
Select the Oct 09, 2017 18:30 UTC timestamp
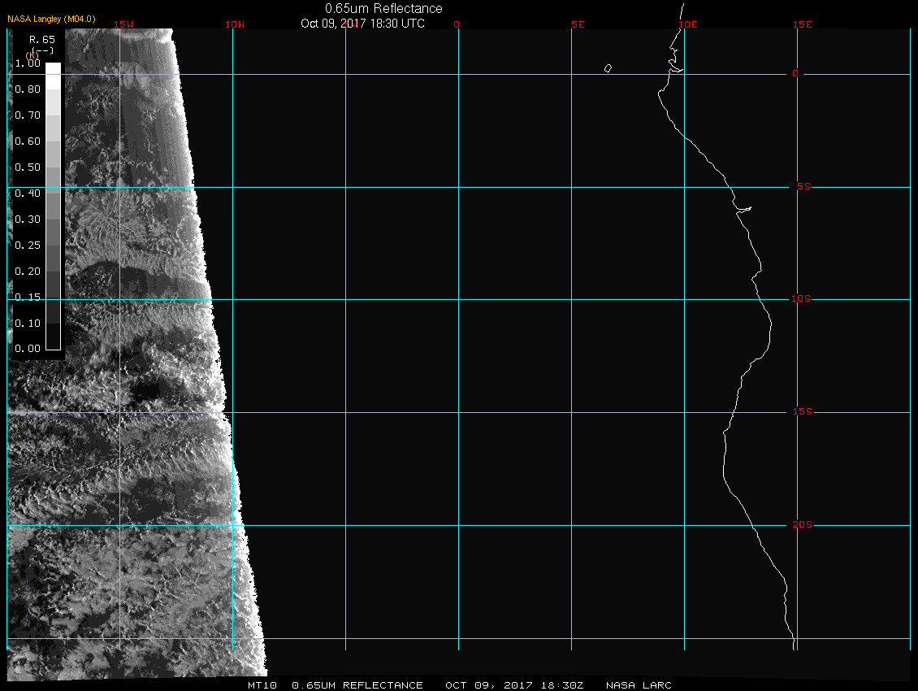click(362, 24)
